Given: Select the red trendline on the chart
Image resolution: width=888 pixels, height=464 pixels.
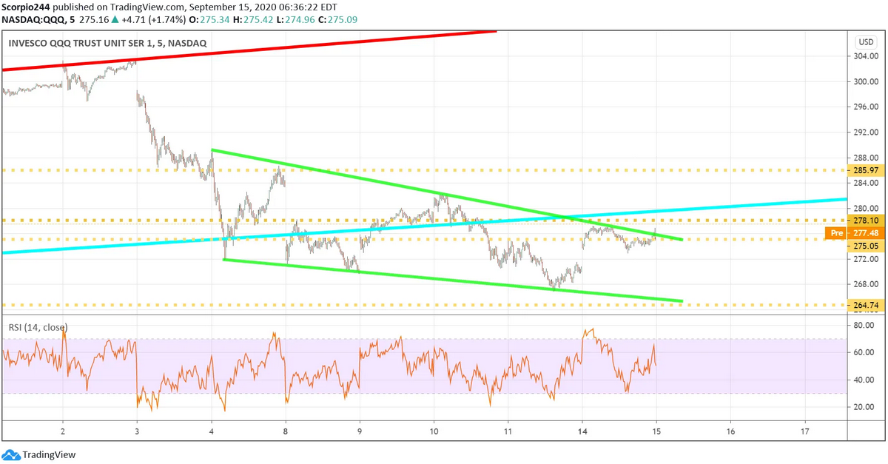Looking at the screenshot, I should 249,50.
